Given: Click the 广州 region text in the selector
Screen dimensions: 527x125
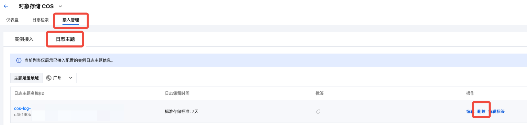Looking at the screenshot, I should tap(57, 78).
